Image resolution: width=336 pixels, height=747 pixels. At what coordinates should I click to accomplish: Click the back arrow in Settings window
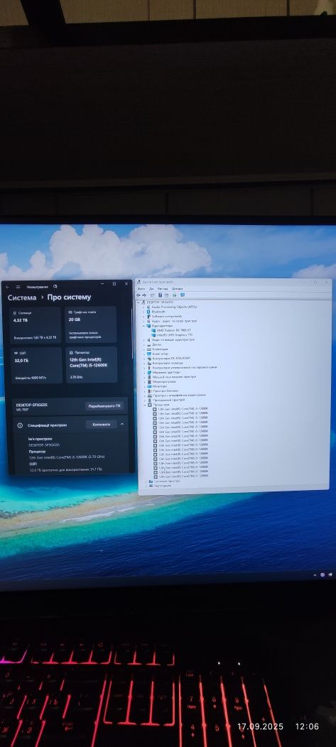tap(7, 287)
